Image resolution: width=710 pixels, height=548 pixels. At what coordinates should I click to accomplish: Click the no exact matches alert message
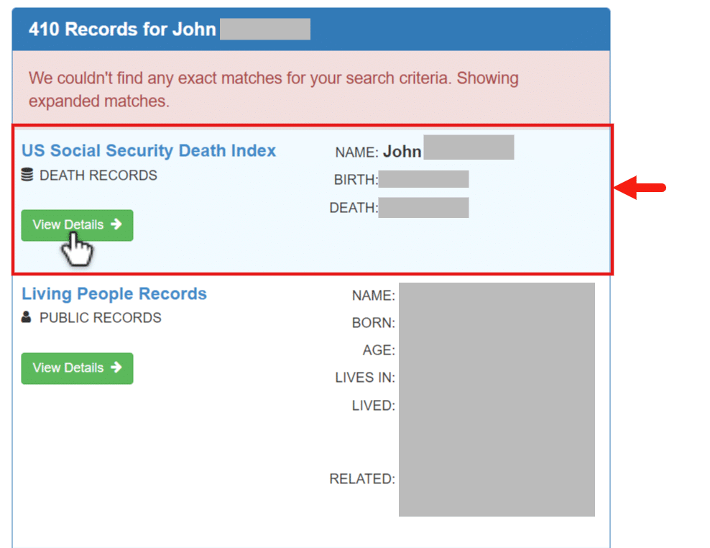[x=273, y=89]
